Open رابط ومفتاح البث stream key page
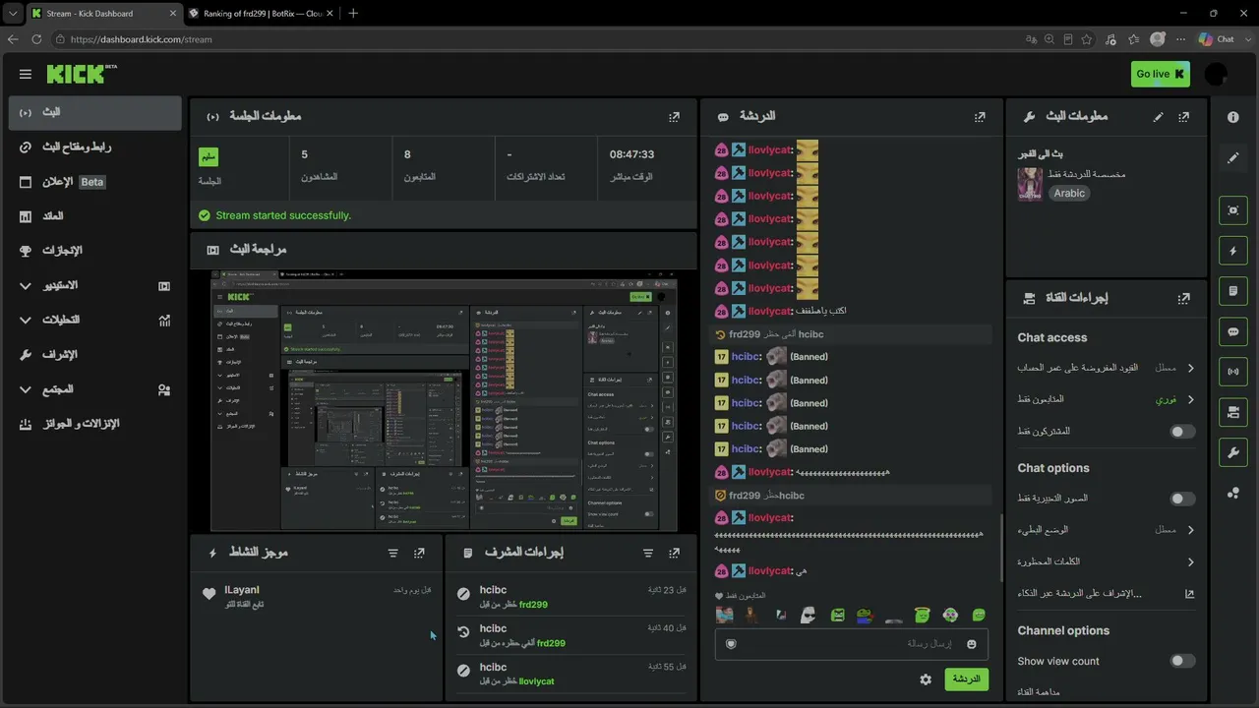This screenshot has width=1259, height=708. pyautogui.click(x=94, y=147)
